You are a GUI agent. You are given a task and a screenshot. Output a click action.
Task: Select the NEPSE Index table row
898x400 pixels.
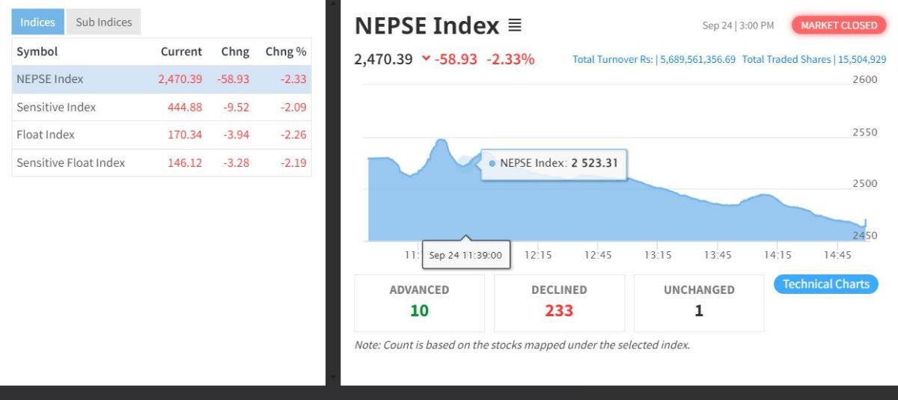click(x=161, y=79)
